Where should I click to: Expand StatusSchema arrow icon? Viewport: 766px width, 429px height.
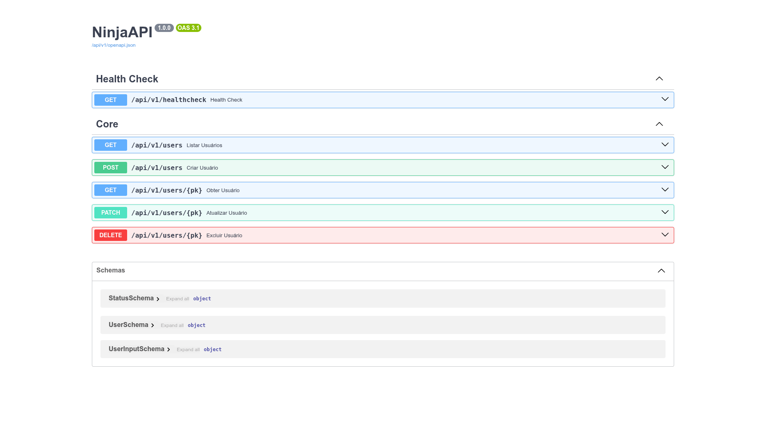coord(158,299)
